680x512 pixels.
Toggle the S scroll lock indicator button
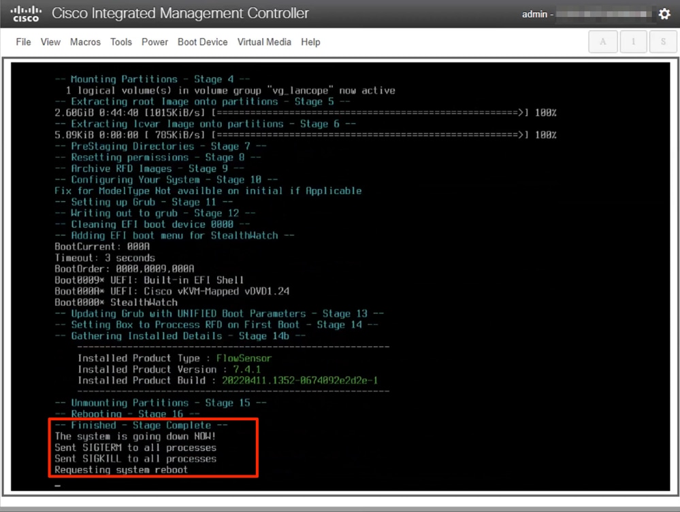663,41
